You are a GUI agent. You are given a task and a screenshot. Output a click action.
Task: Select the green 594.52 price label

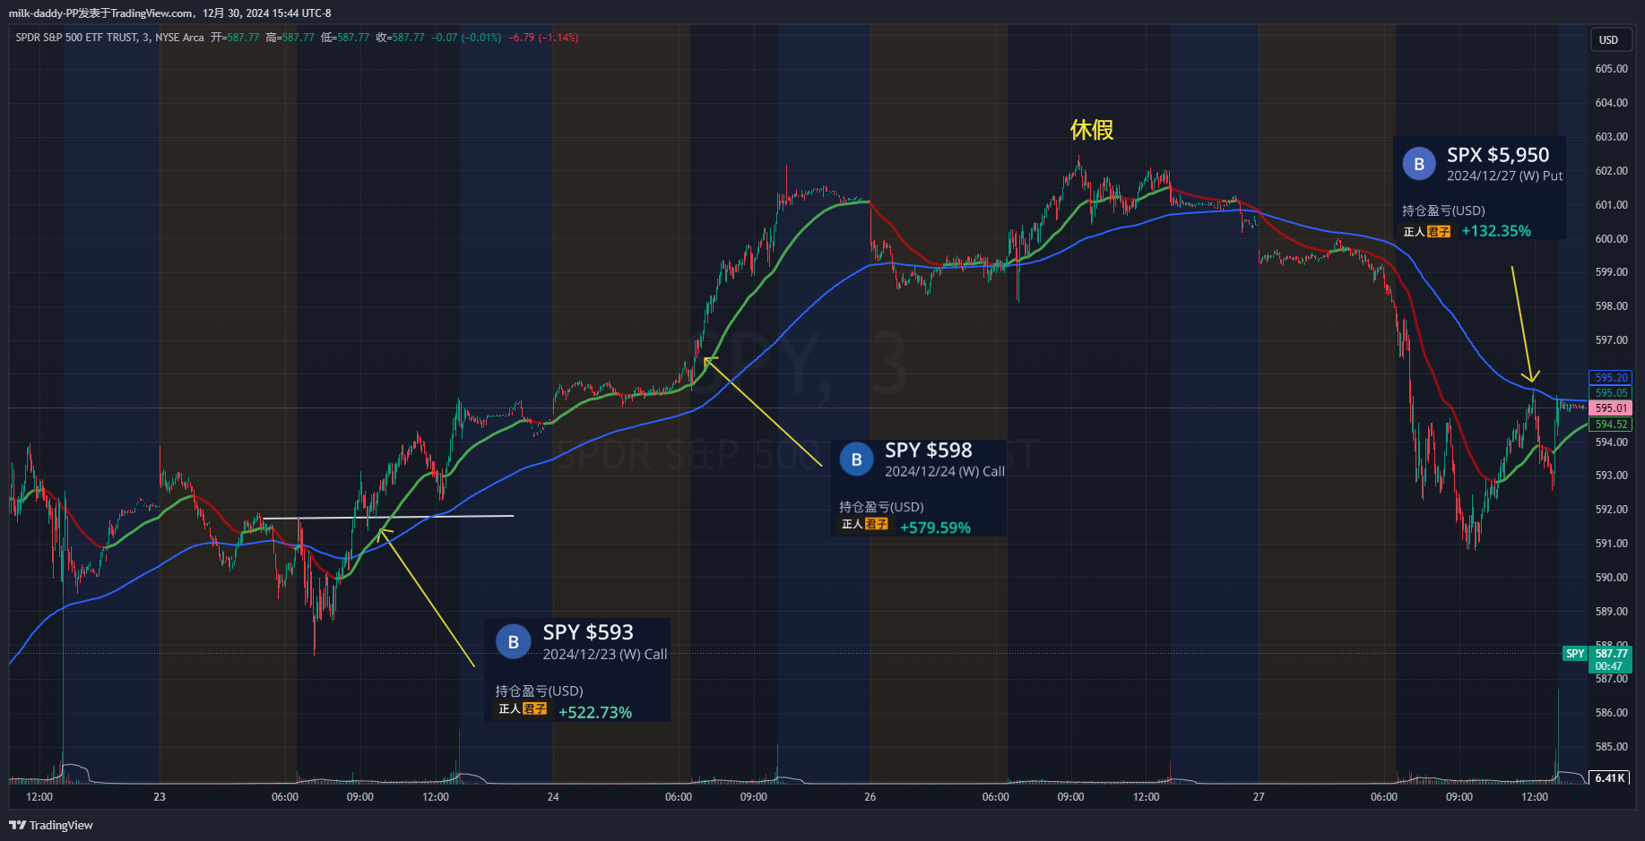(x=1610, y=425)
